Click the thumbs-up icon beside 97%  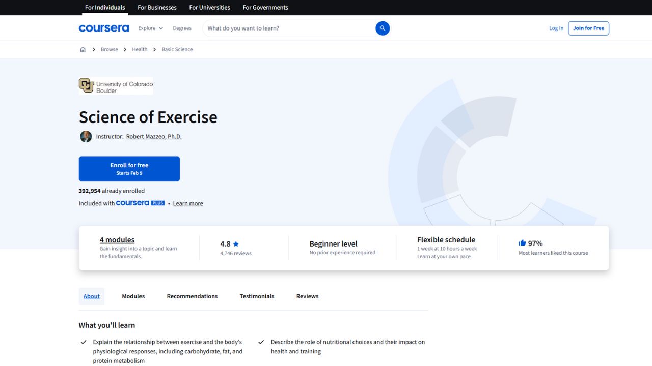(522, 243)
